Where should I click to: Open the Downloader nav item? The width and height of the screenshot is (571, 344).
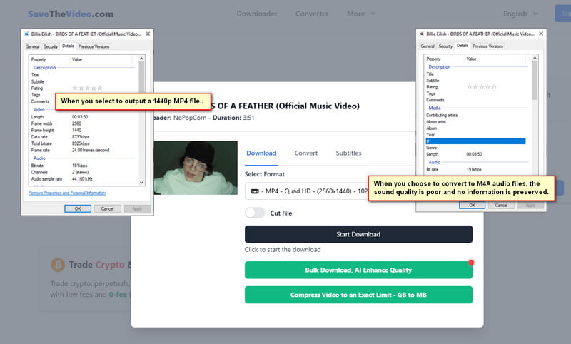point(257,14)
